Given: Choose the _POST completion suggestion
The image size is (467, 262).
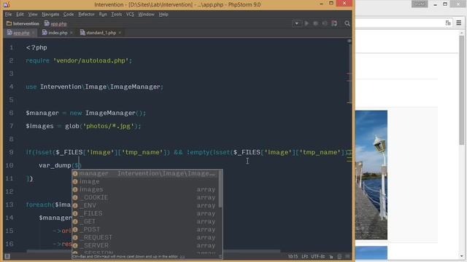Looking at the screenshot, I should pyautogui.click(x=145, y=230).
